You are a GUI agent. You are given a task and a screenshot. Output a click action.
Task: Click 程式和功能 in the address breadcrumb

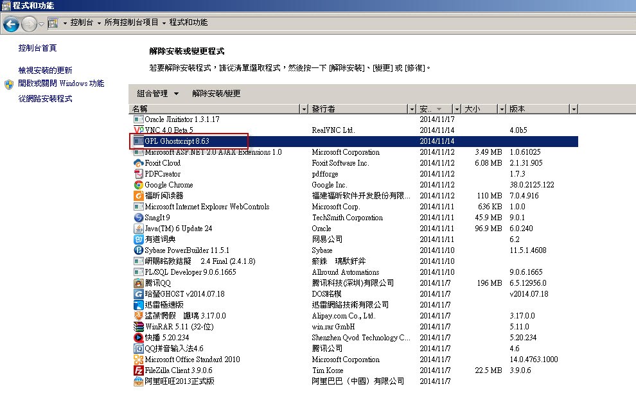pyautogui.click(x=188, y=22)
